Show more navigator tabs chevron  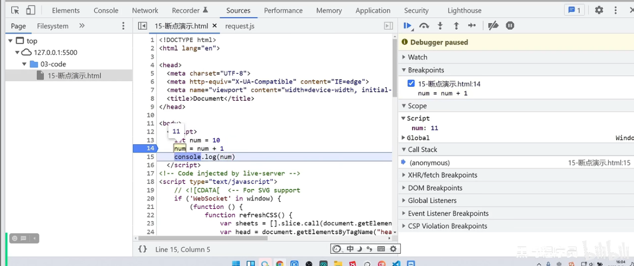tap(82, 26)
